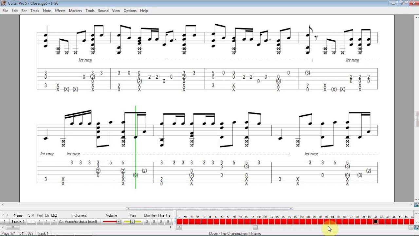The width and height of the screenshot is (419, 236).
Task: Click the Instrument column header
Action: [79, 215]
